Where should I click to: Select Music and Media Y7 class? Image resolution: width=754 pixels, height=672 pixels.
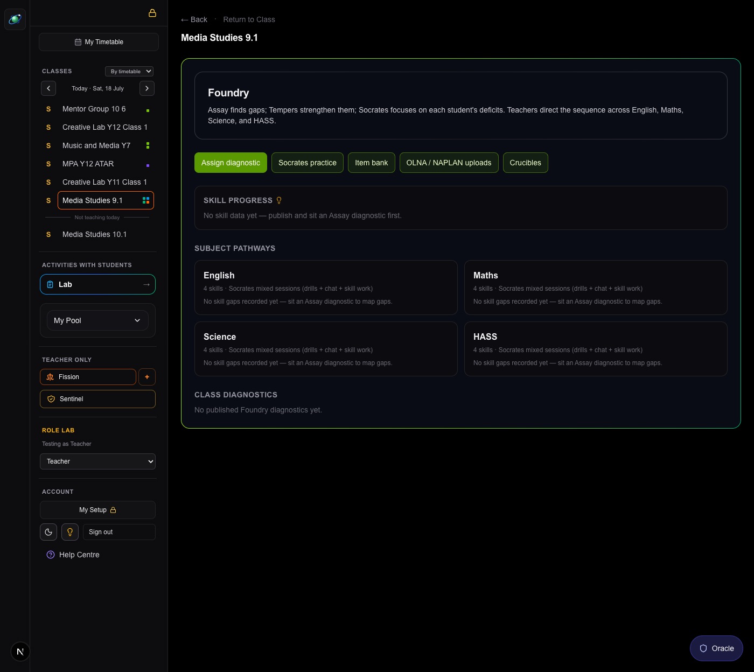(96, 145)
